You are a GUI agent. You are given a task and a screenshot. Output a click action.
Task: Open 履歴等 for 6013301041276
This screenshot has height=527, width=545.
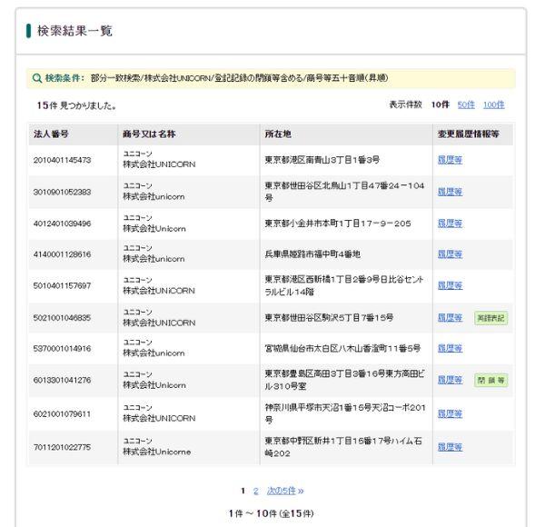point(450,380)
